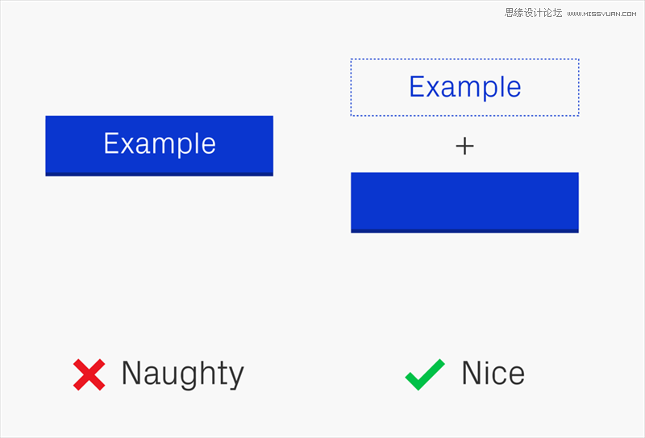Viewport: 645px width, 438px height.
Task: Select the solid blue Example button
Action: click(159, 146)
